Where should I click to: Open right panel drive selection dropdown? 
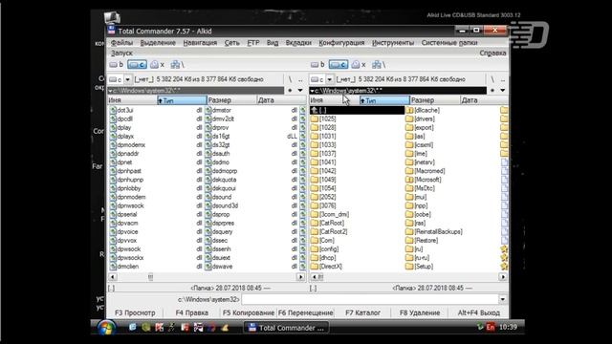(x=329, y=79)
